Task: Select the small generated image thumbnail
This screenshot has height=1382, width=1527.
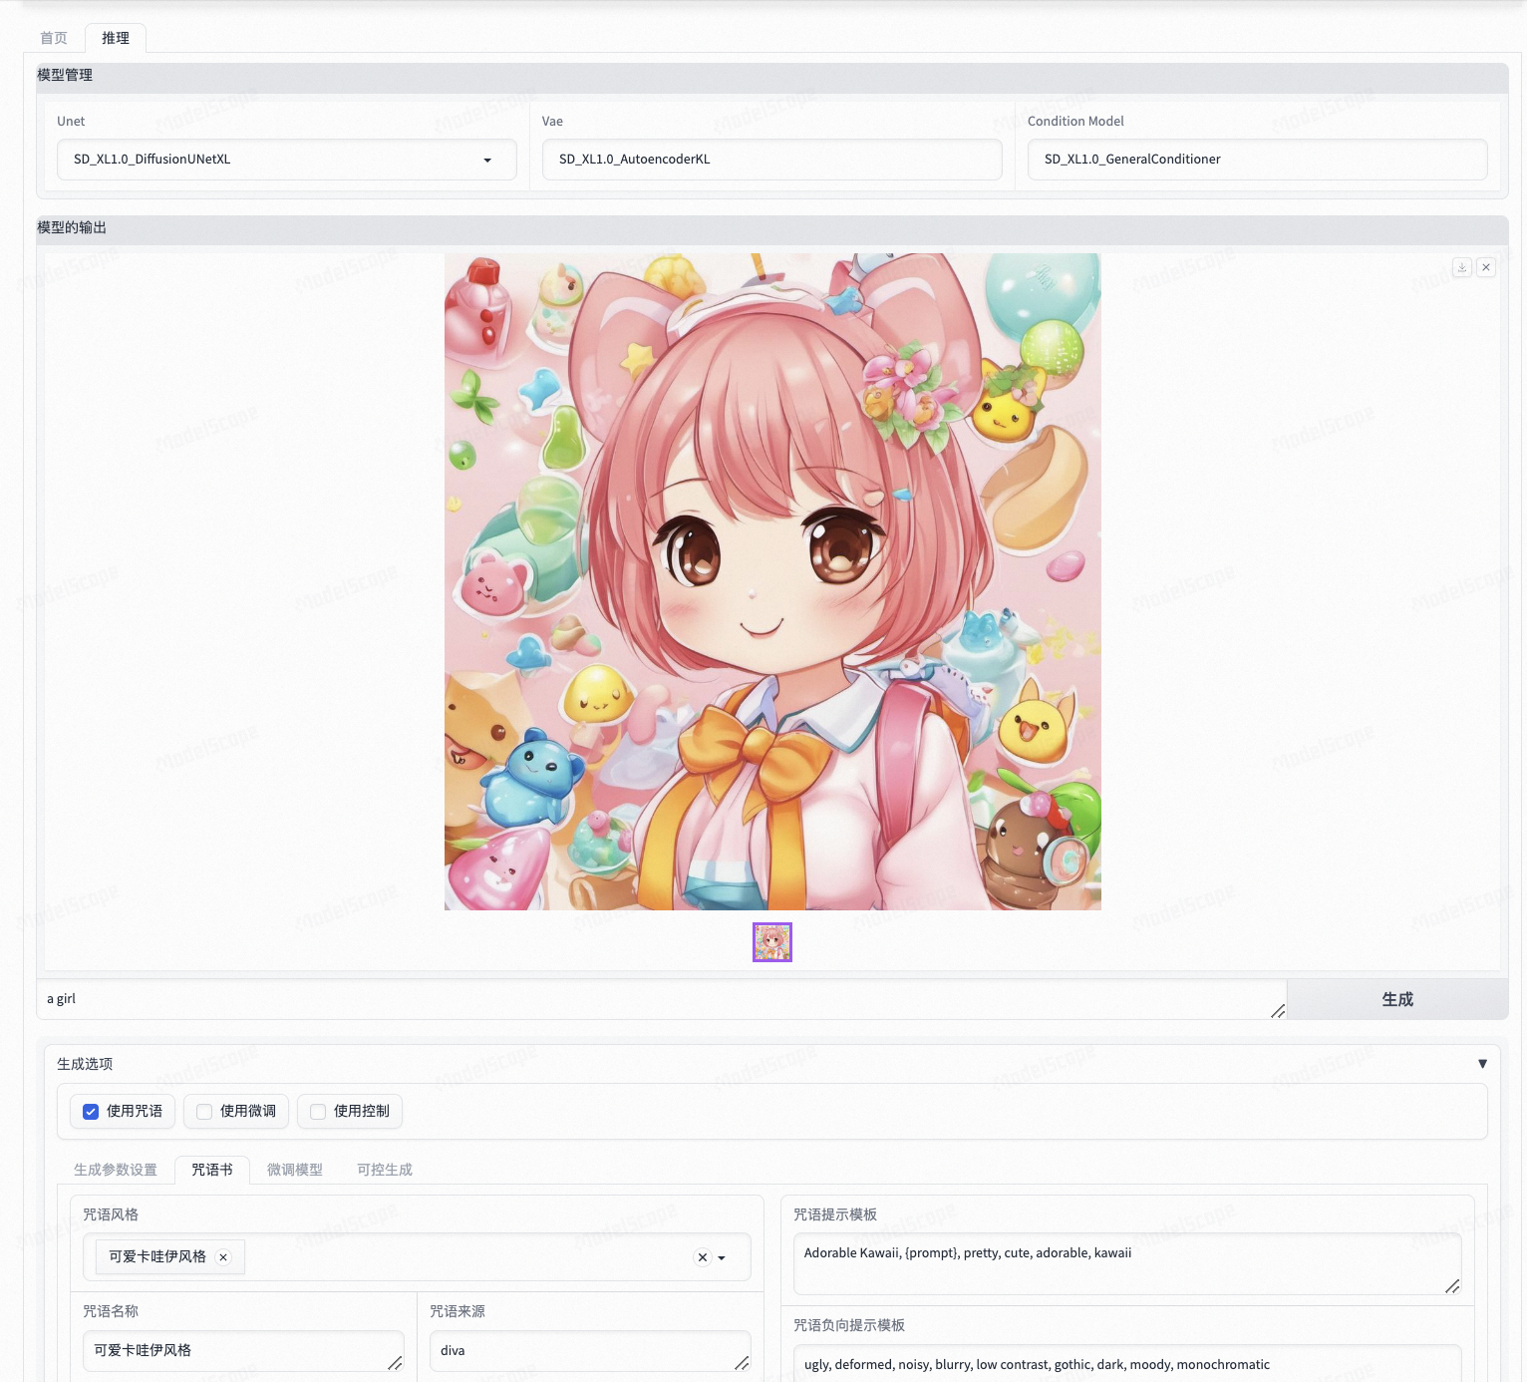Action: pos(771,941)
